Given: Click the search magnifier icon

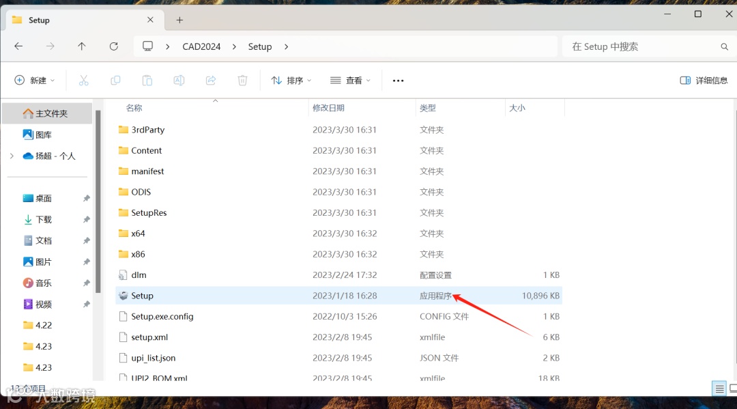Looking at the screenshot, I should (x=724, y=46).
